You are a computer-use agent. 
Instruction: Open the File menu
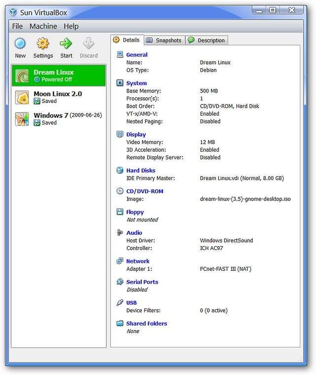point(17,26)
